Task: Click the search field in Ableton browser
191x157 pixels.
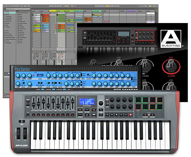Action: pos(18,9)
